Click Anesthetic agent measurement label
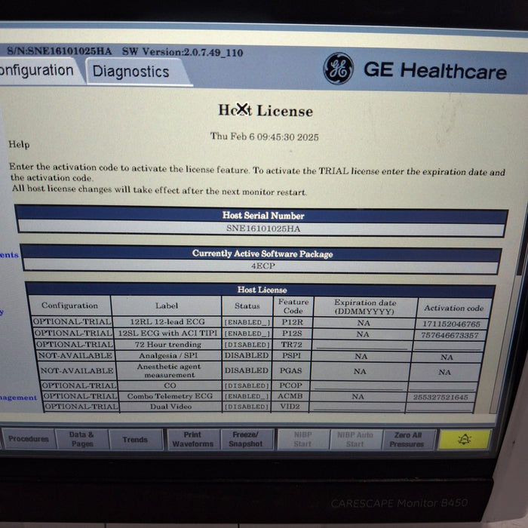Image resolution: width=528 pixels, height=528 pixels. click(x=169, y=370)
